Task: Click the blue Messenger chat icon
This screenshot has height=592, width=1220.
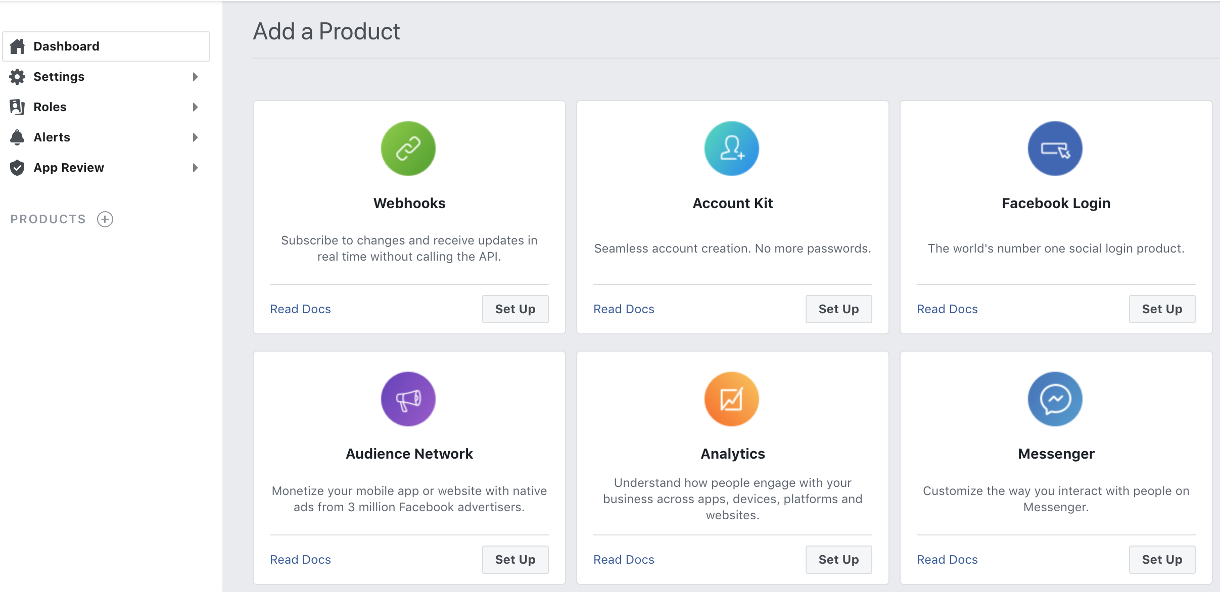Action: [1055, 399]
